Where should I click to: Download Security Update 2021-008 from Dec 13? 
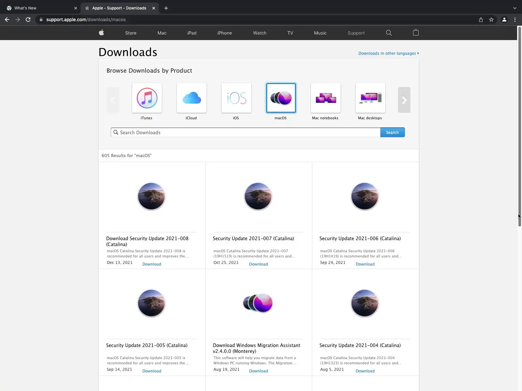point(152,264)
